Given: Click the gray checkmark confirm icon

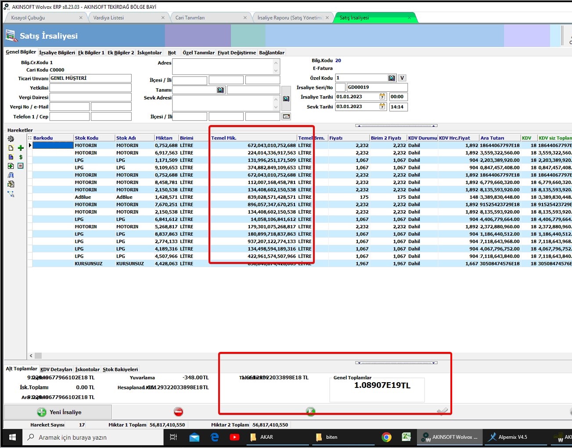Looking at the screenshot, I should coord(442,412).
